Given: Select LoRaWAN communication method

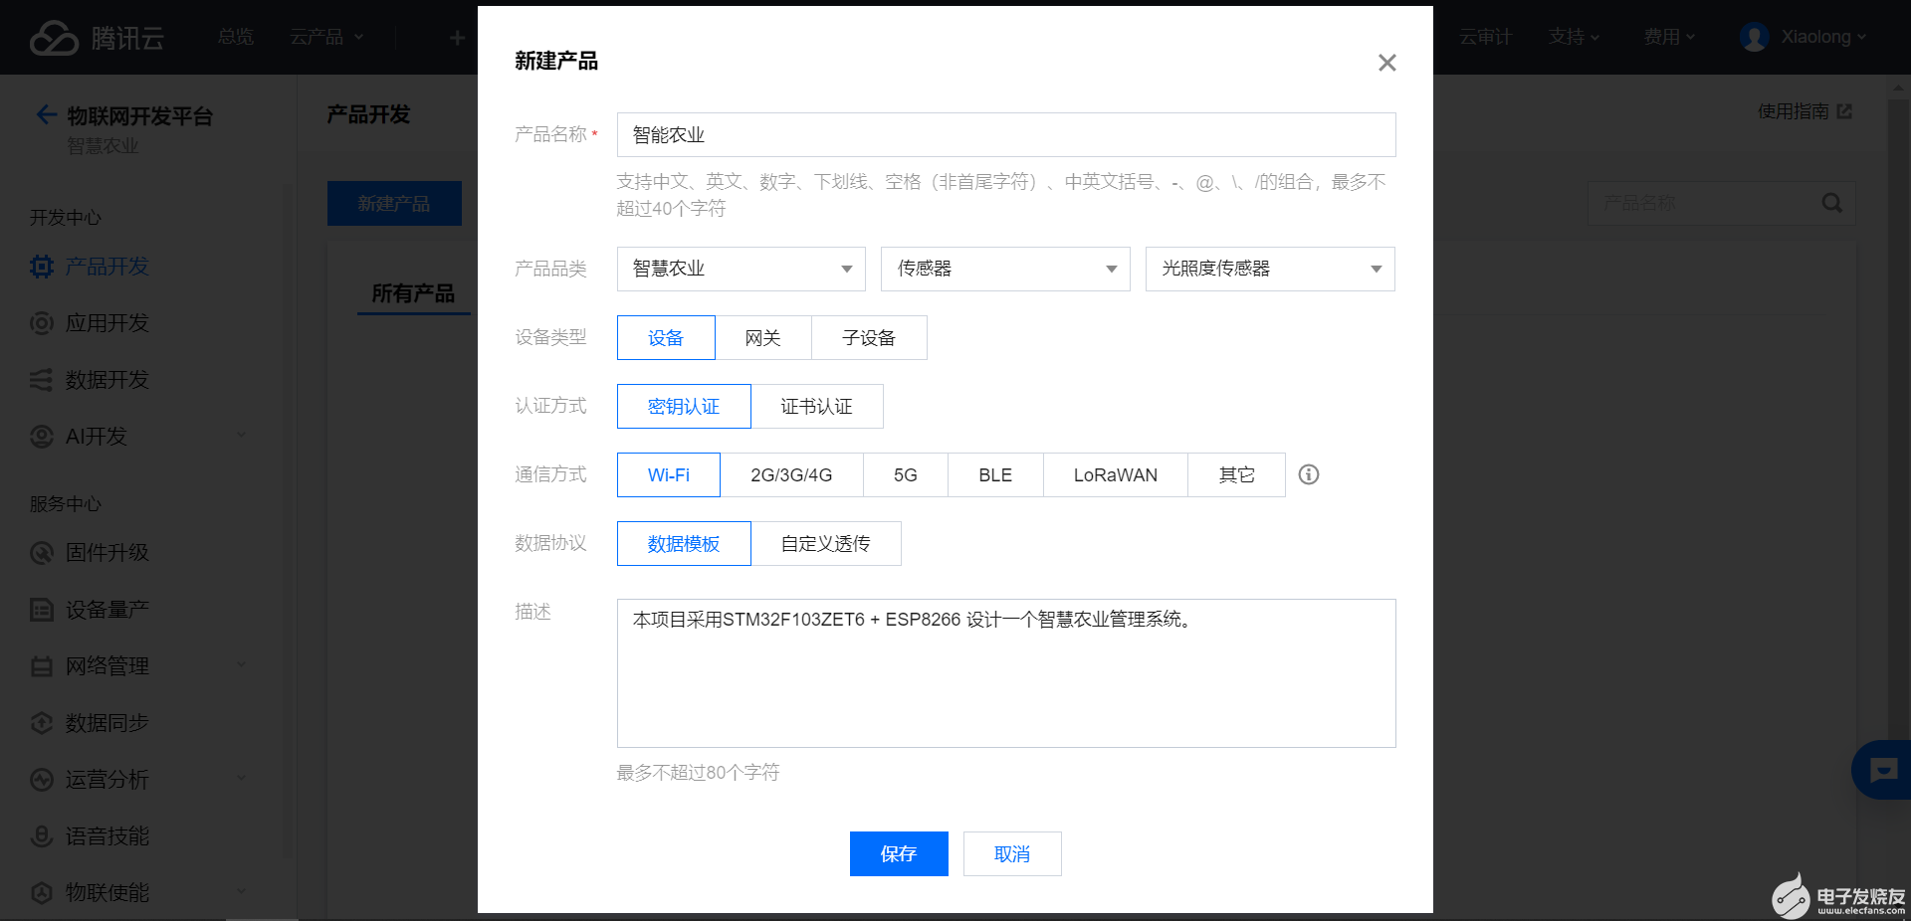Looking at the screenshot, I should point(1116,475).
